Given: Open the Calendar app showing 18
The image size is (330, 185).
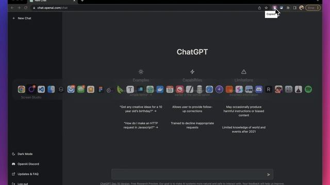Looking at the screenshot, I should click(170, 89).
